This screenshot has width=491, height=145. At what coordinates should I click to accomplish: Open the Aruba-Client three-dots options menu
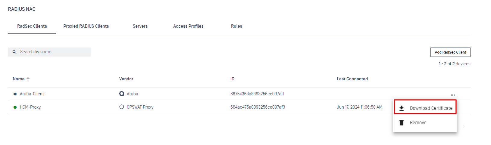[x=452, y=95]
